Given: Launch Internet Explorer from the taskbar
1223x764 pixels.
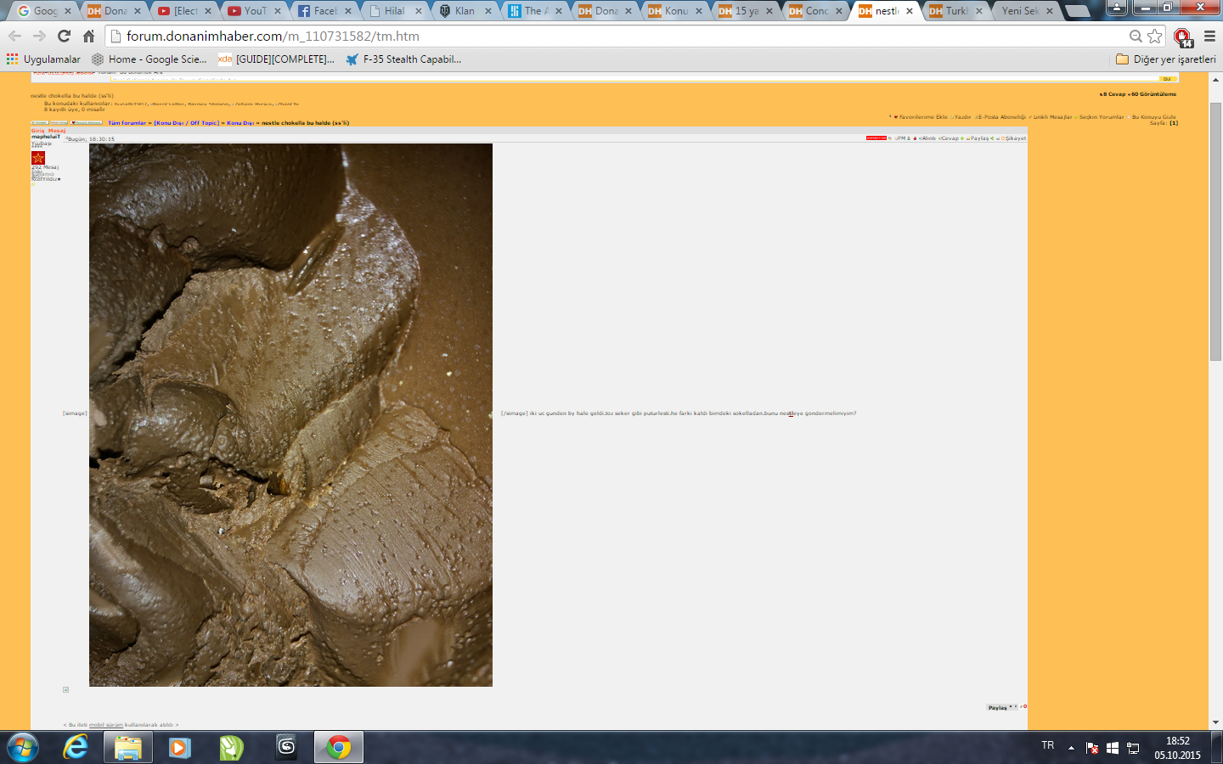Looking at the screenshot, I should (x=76, y=747).
